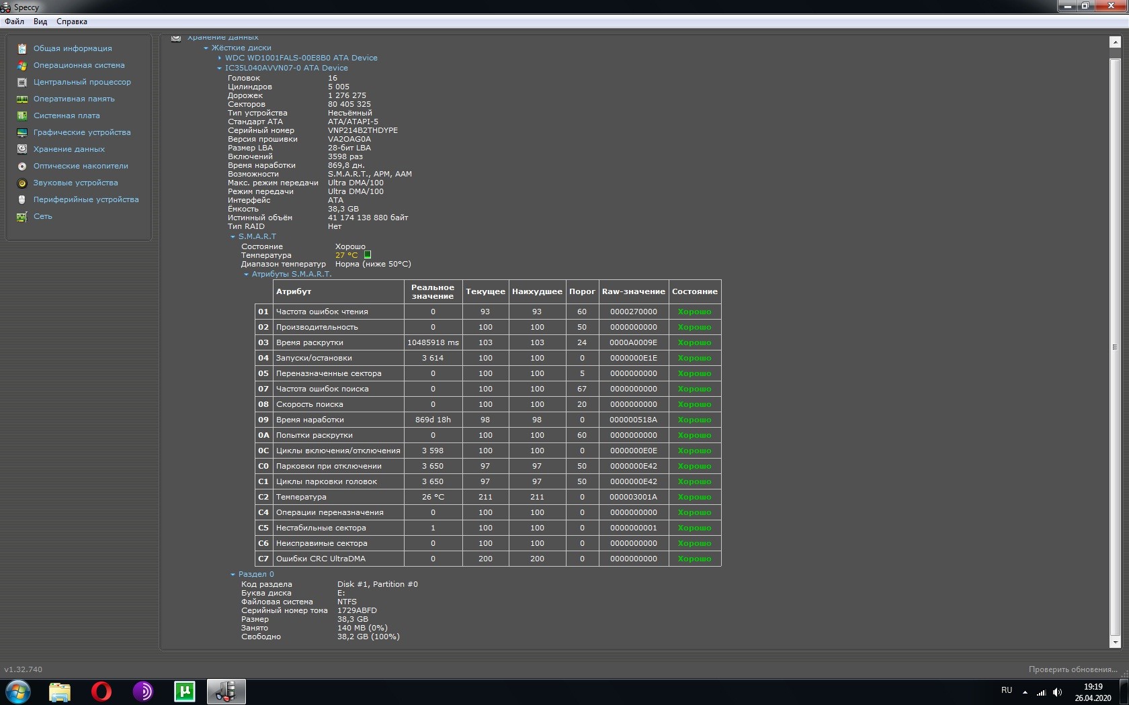
Task: Click version label v1.32.740
Action: (23, 669)
